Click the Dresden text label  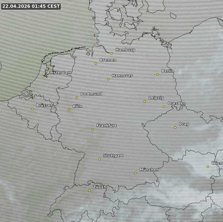tap(177, 103)
